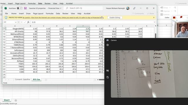The width and height of the screenshot is (188, 105).
Task: Add new sheet beside Sheet1
Action: coord(16,100)
